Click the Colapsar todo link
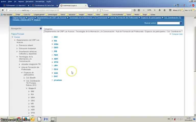The width and height of the screenshot is (196, 122). click(177, 34)
